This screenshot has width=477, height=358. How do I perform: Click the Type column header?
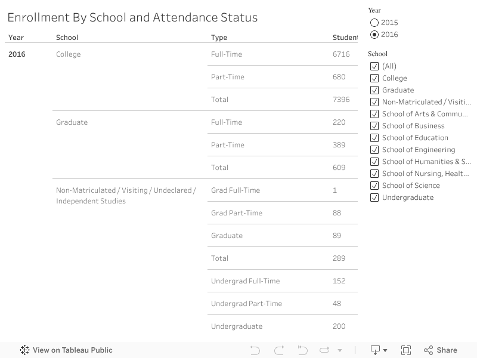click(219, 38)
